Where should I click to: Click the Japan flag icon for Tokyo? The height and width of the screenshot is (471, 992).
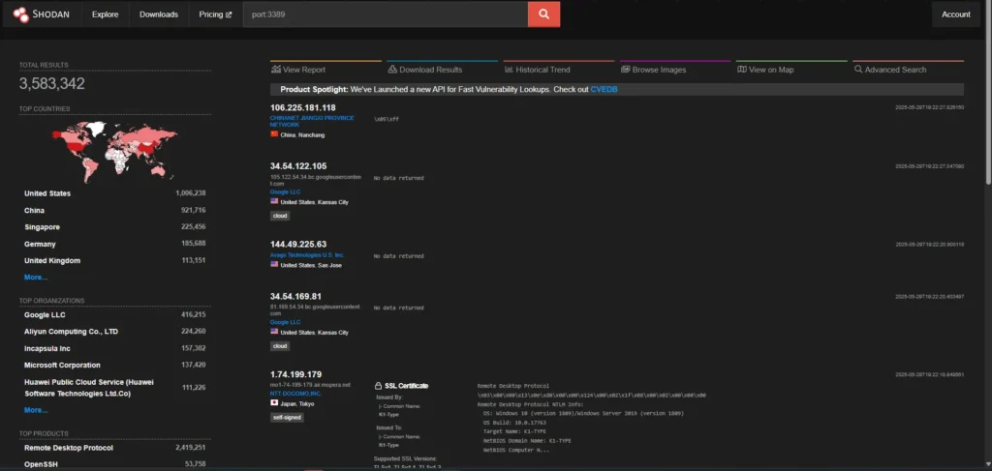pyautogui.click(x=274, y=402)
